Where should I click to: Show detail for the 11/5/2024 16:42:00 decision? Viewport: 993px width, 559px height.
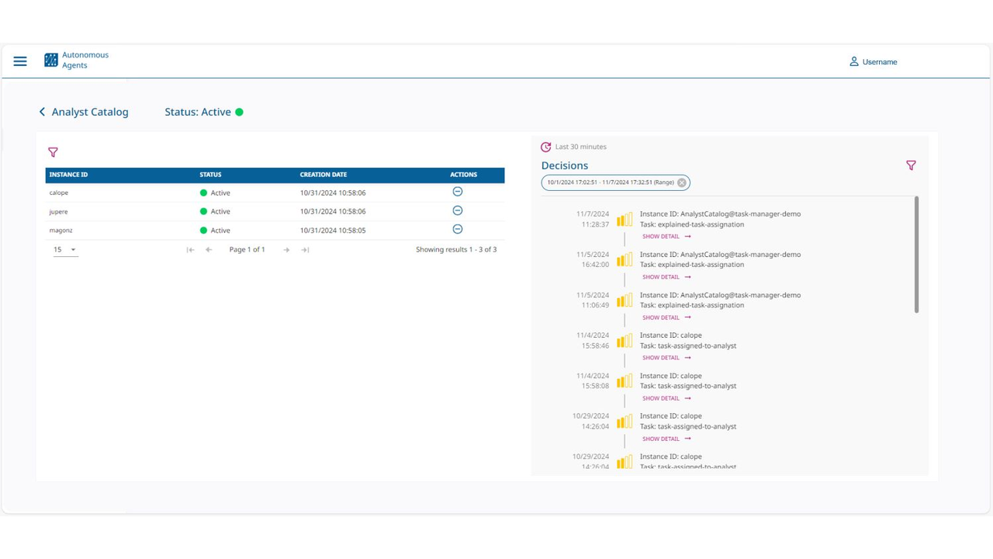pos(666,277)
